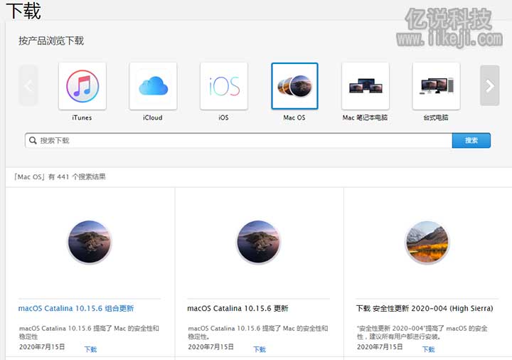Open macOS Catalina 10.15.6 组合更新 link
The image size is (512, 360).
point(76,308)
